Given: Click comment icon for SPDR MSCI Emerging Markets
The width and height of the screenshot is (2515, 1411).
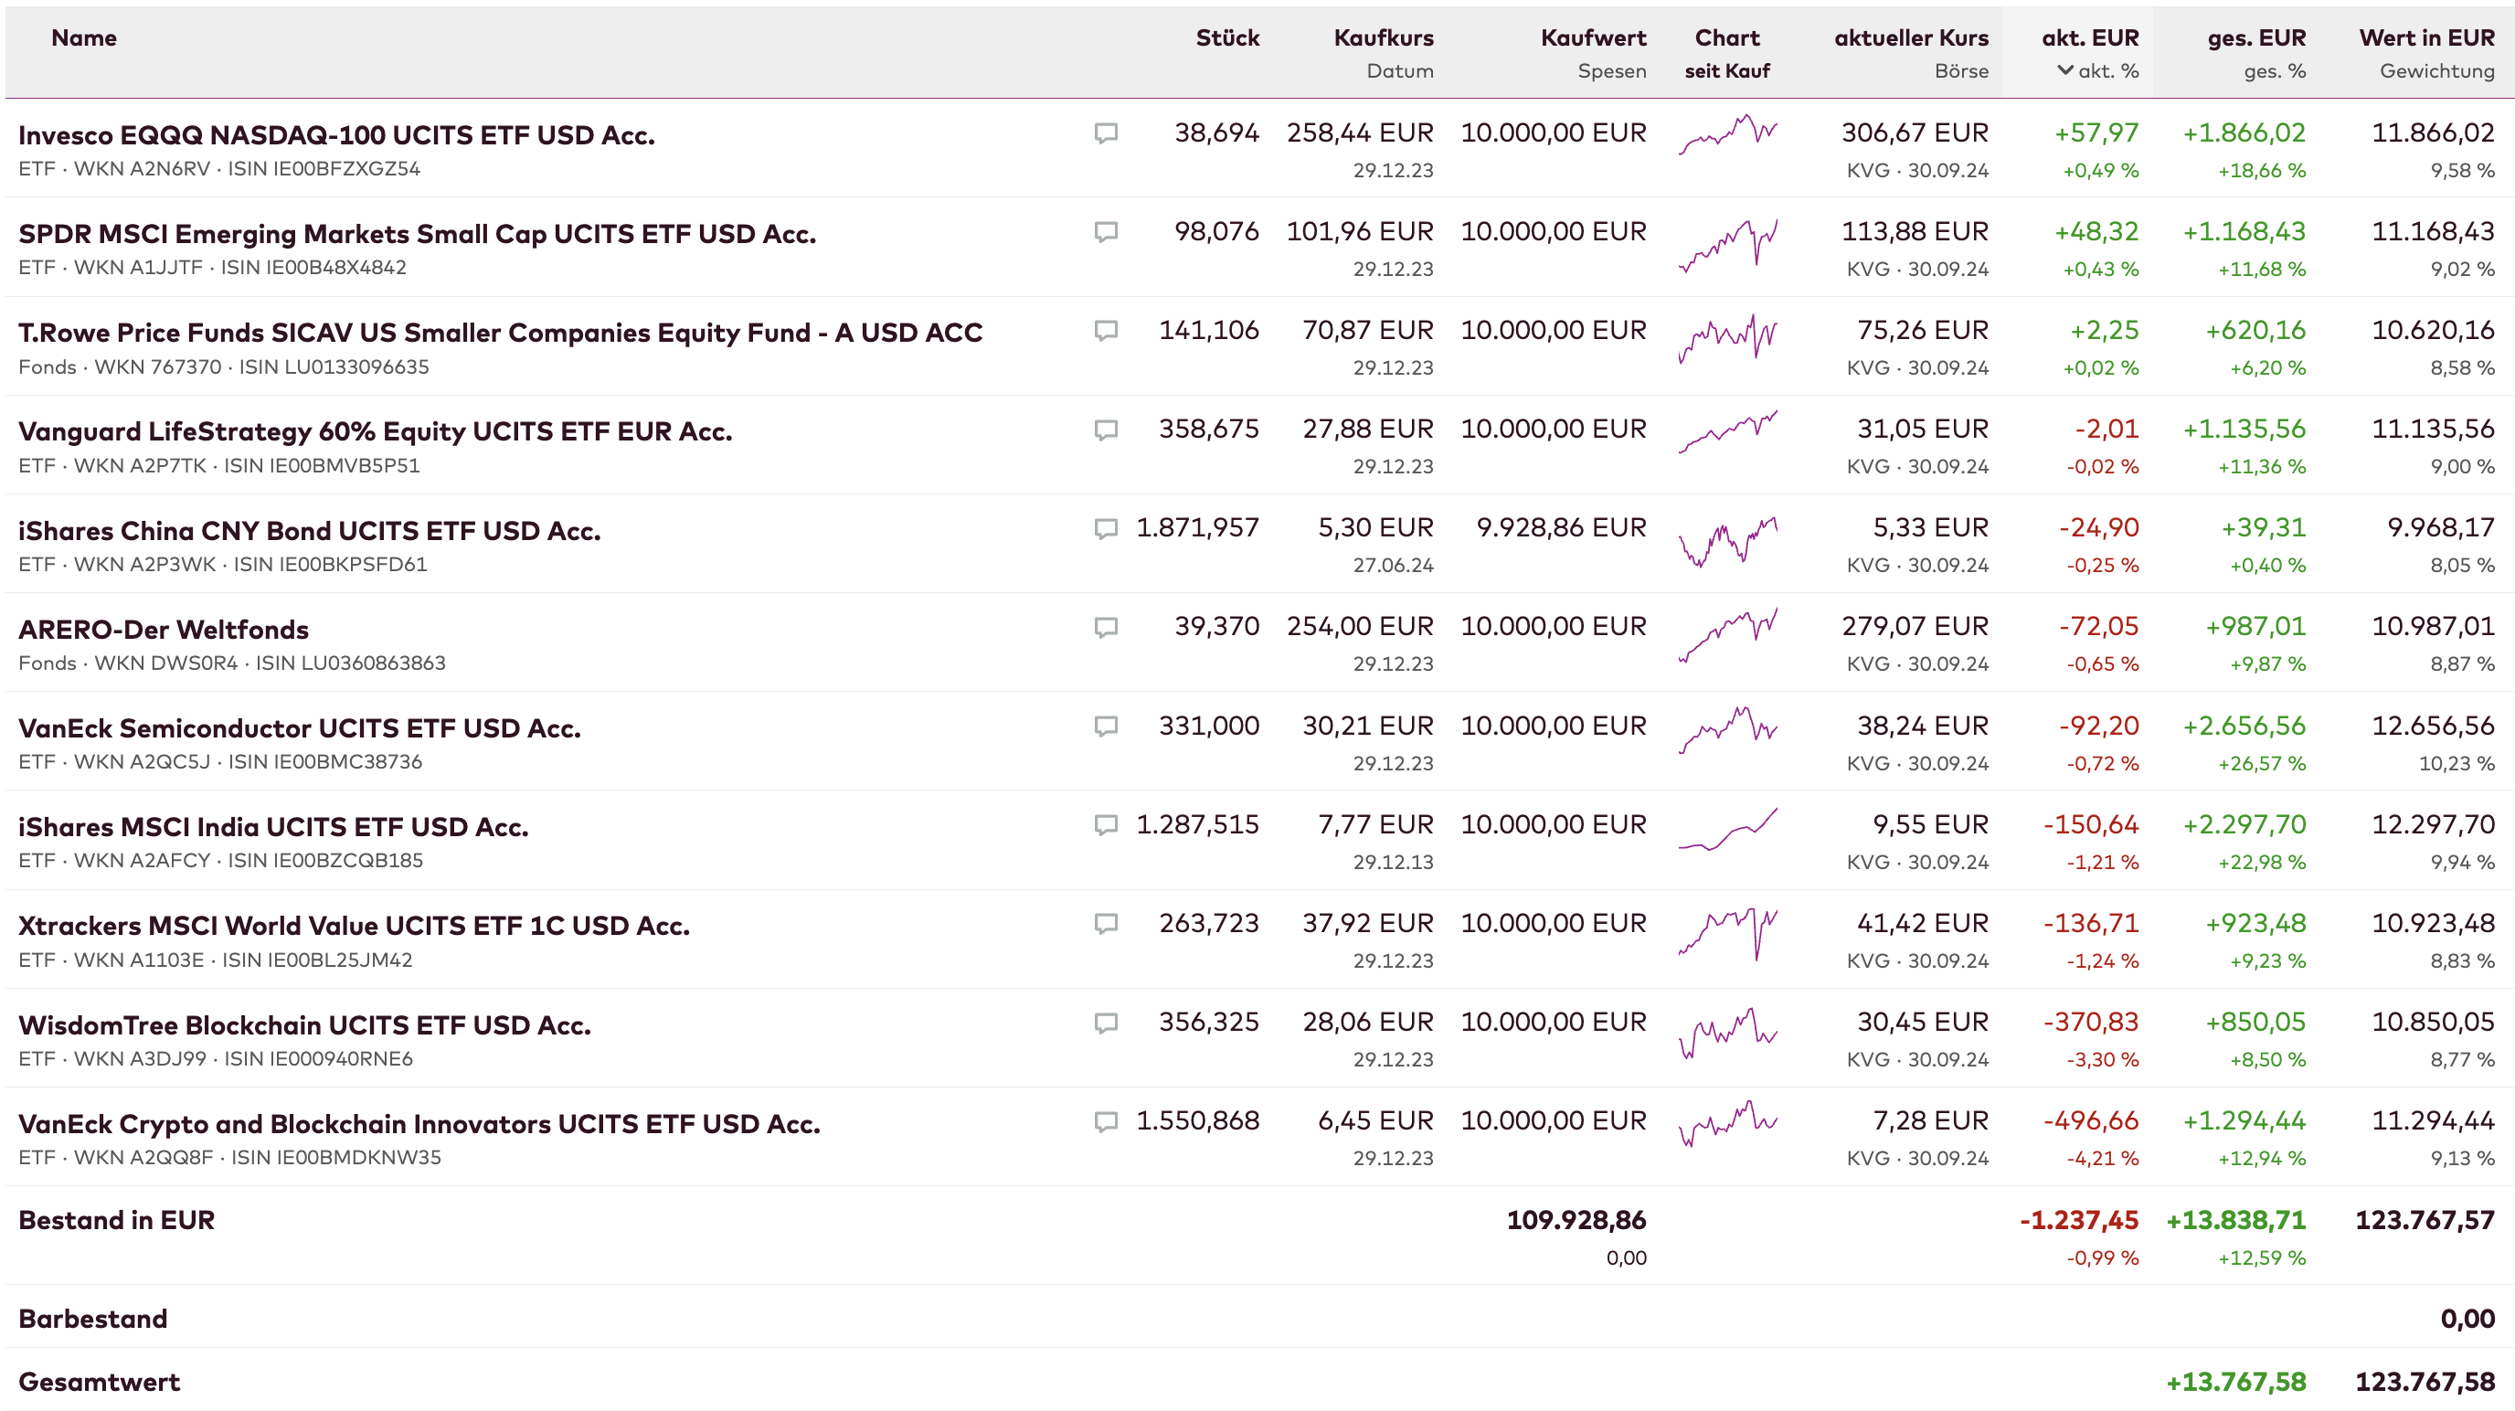Looking at the screenshot, I should 1105,231.
